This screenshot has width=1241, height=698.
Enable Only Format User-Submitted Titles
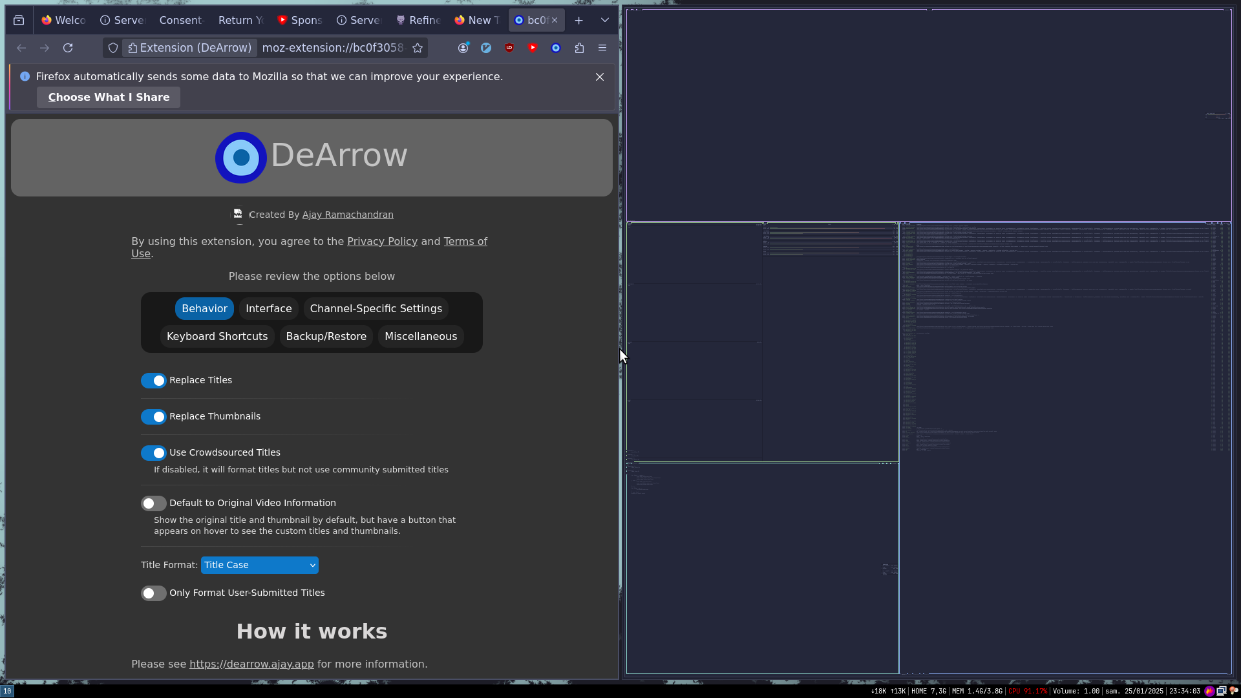[x=154, y=593]
